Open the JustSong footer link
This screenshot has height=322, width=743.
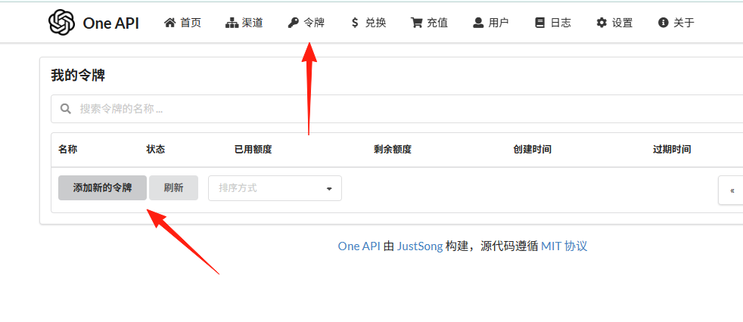tap(420, 246)
